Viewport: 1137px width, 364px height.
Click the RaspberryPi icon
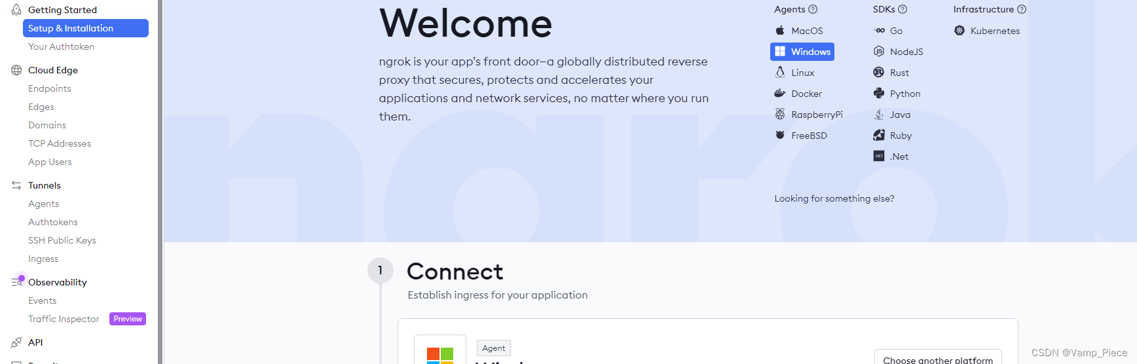[x=780, y=115]
